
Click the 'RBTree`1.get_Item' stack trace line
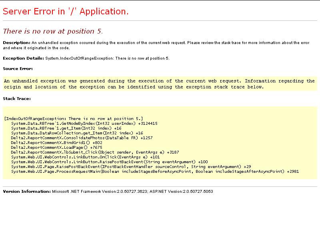click(66, 128)
